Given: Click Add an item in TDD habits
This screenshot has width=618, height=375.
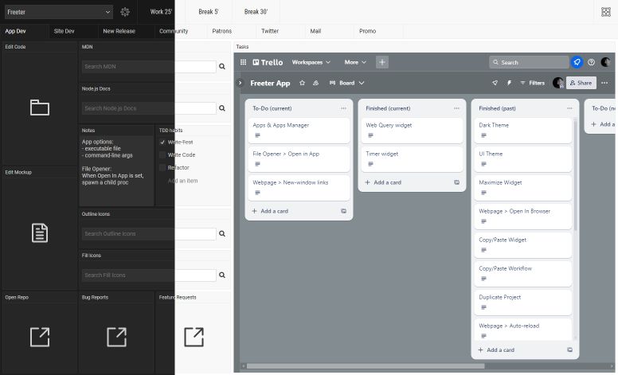Looking at the screenshot, I should point(183,181).
